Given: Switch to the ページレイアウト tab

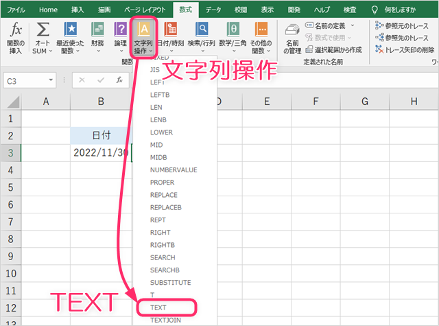Looking at the screenshot, I should click(145, 10).
